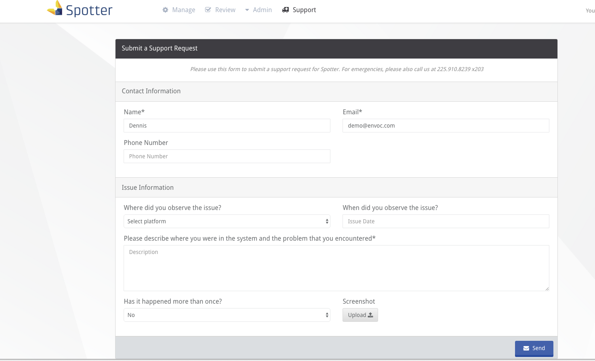The height and width of the screenshot is (361, 595).
Task: Click the problem description prompt label
Action: coord(250,238)
